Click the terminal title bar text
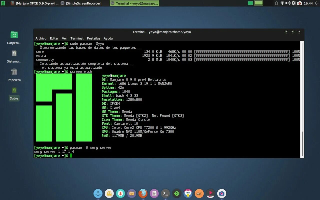This screenshot has width=320, height=200. 162,32
